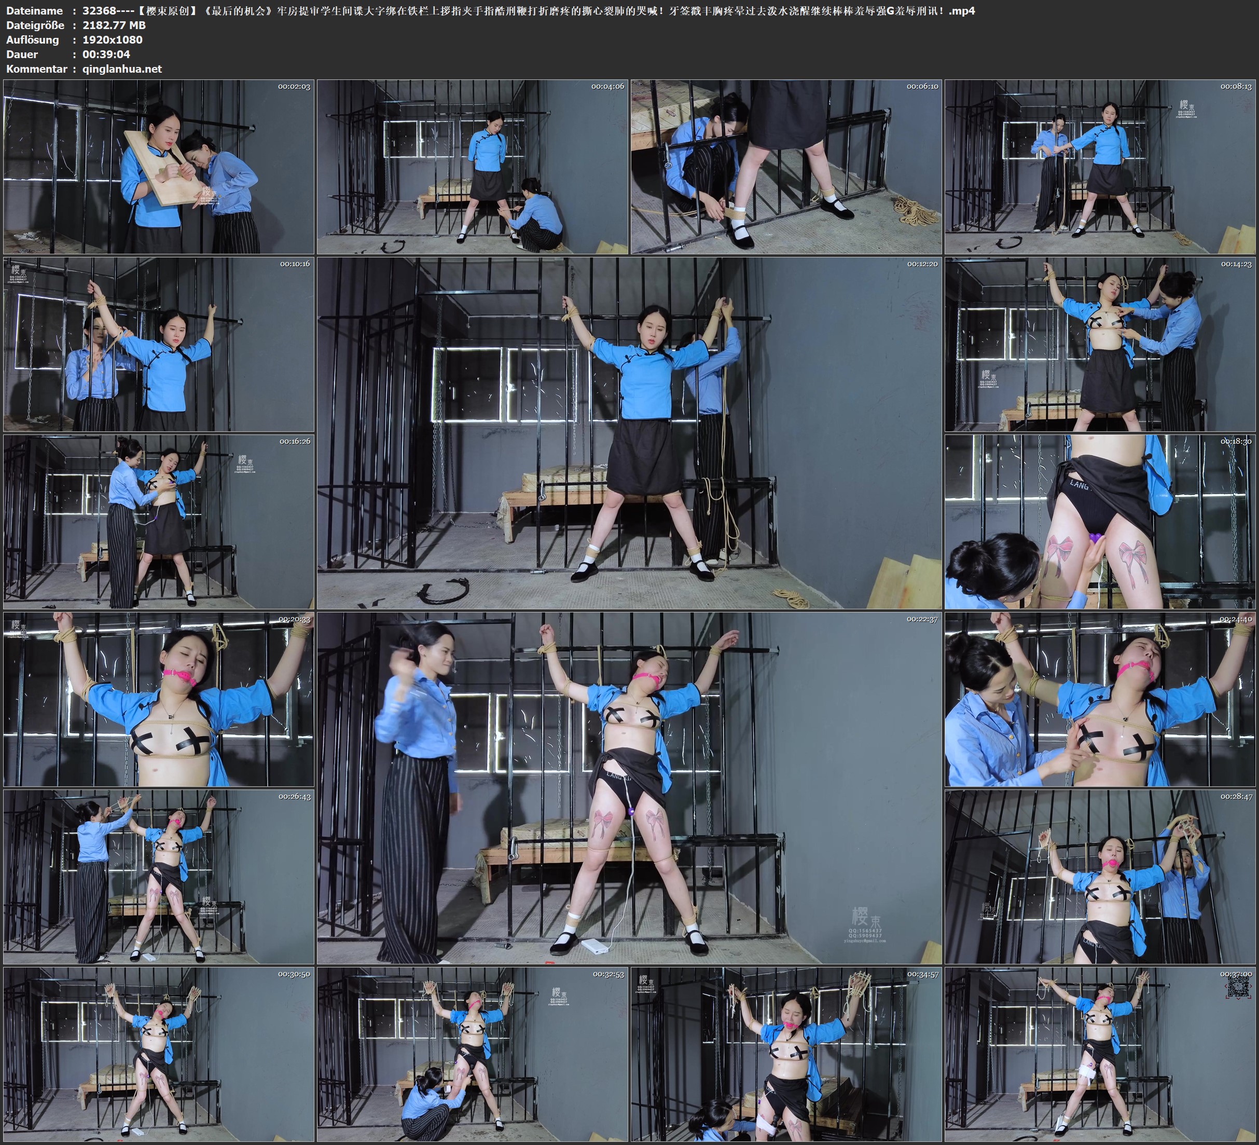The width and height of the screenshot is (1259, 1145).
Task: Click the thumbnail stamped 00:26:43
Action: pyautogui.click(x=159, y=876)
